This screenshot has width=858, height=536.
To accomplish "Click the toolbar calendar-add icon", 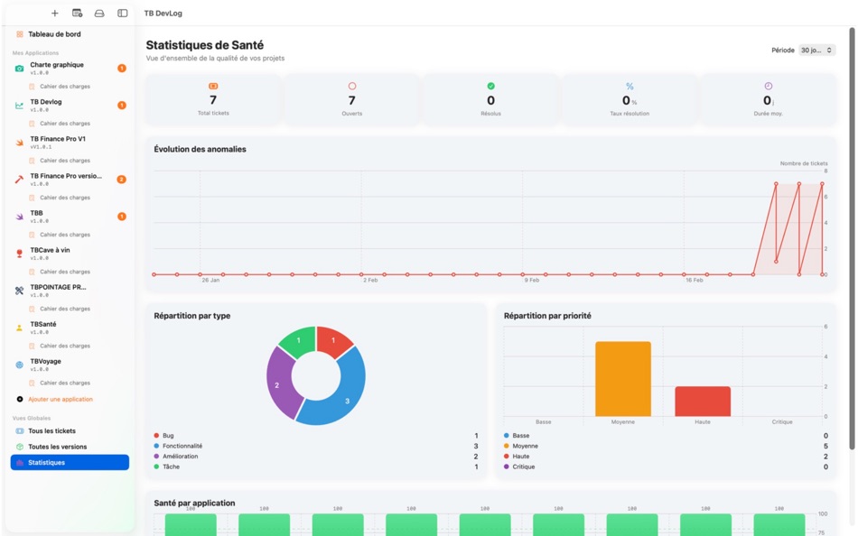I will pos(77,14).
